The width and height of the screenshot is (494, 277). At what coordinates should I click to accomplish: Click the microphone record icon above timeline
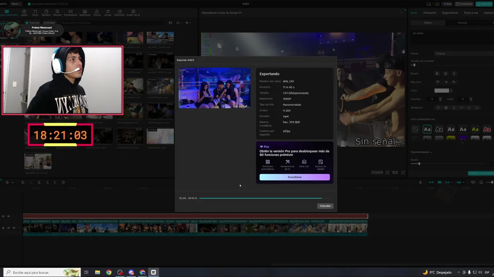tap(420, 182)
